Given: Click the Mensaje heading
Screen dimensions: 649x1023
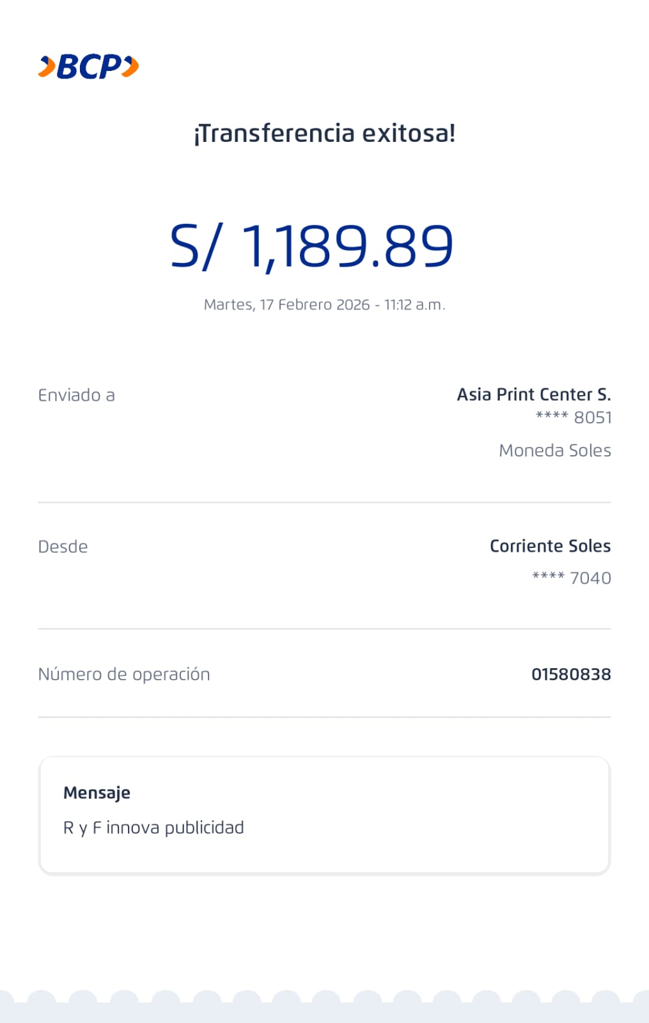Looking at the screenshot, I should (x=97, y=793).
